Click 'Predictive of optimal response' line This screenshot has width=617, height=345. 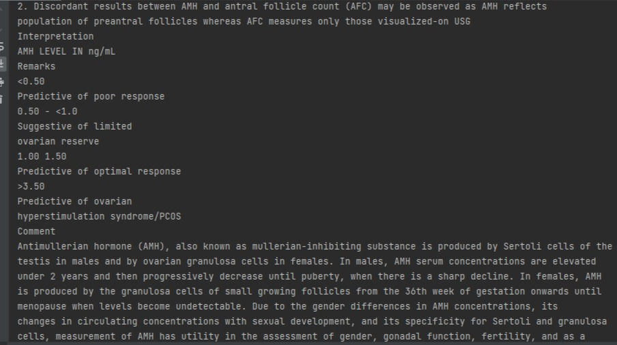[x=99, y=172]
